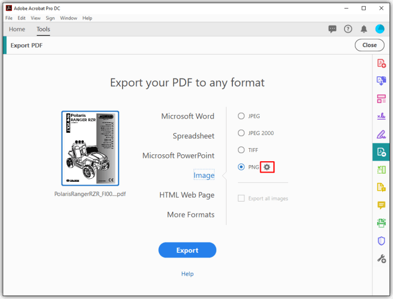393x299 pixels.
Task: Maximize the Acrobat window
Action: click(x=364, y=9)
